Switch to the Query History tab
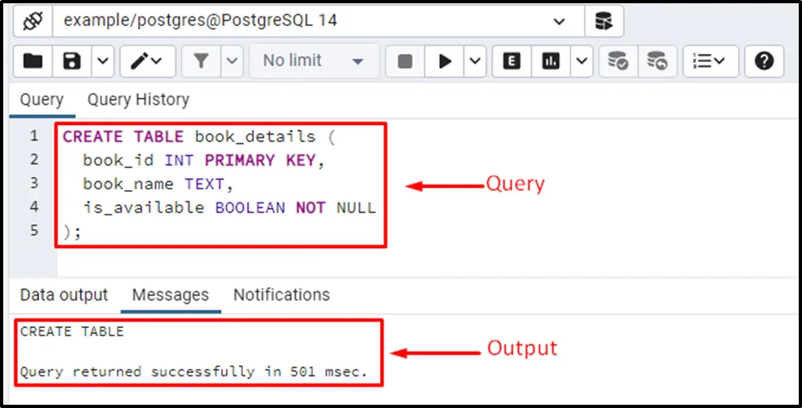 [138, 100]
